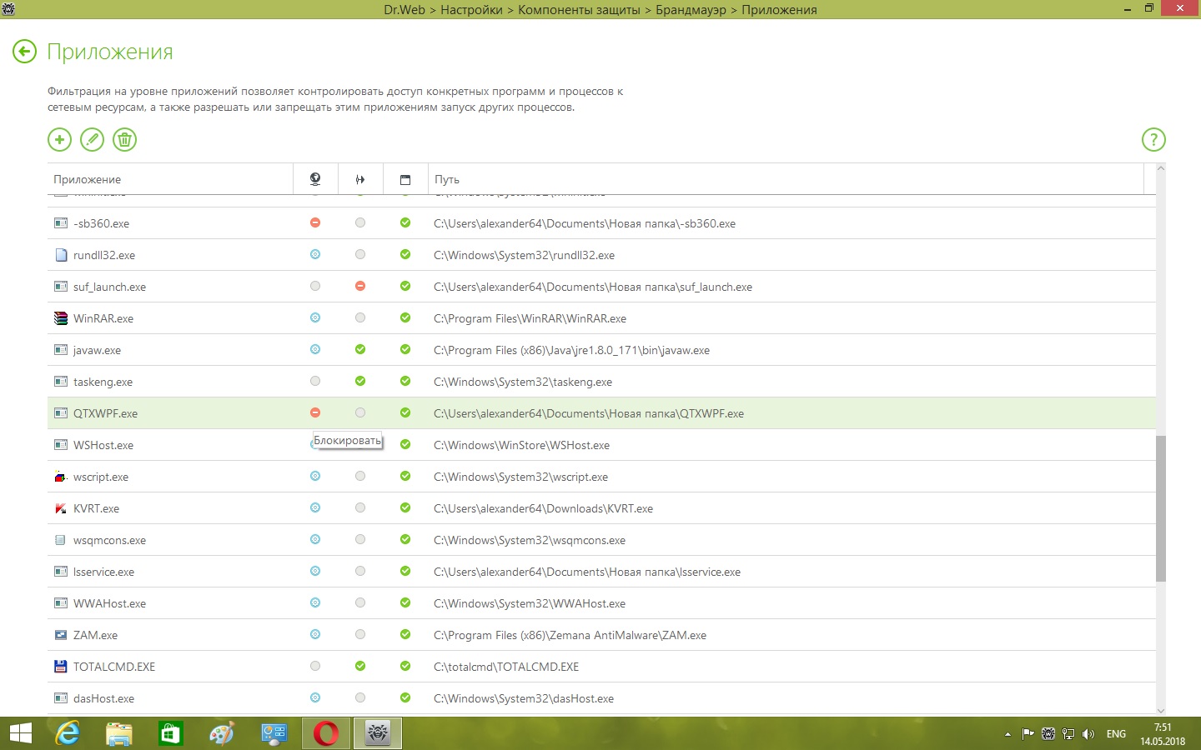Click the Приложение column header

click(x=88, y=179)
